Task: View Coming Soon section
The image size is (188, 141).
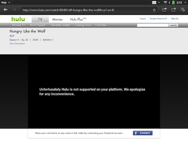Action: coord(83,25)
